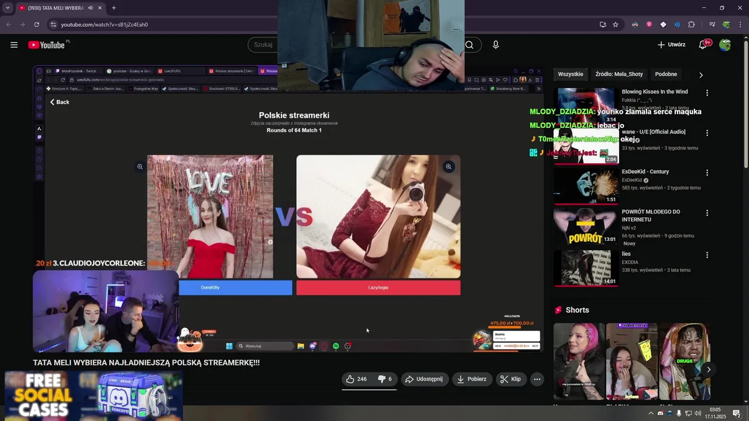The width and height of the screenshot is (749, 421).
Task: Select the Wszystkie filter chip
Action: click(x=571, y=74)
